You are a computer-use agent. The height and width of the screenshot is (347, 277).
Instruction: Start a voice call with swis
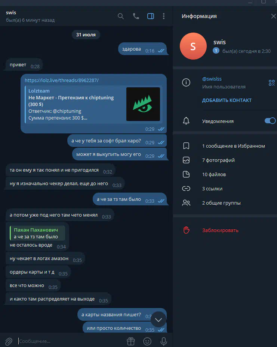click(136, 16)
